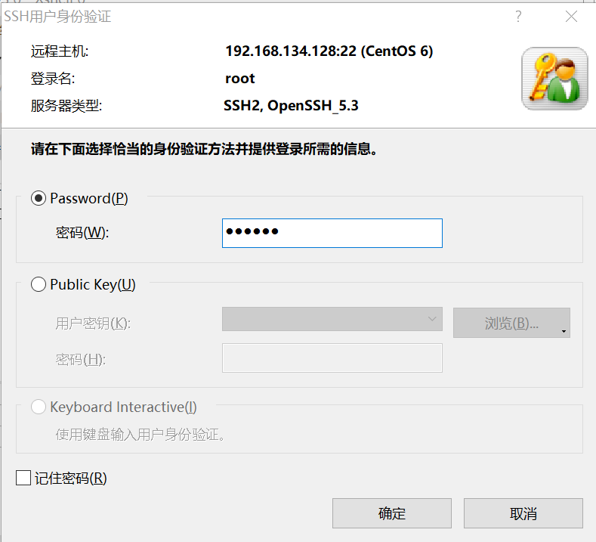Click the 使用键盘输入用户身份验证 description text

(x=141, y=435)
